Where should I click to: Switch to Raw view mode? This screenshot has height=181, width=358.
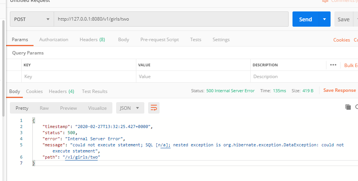(x=44, y=108)
